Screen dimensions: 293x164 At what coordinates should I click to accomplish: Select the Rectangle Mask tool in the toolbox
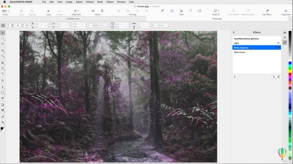(3, 38)
